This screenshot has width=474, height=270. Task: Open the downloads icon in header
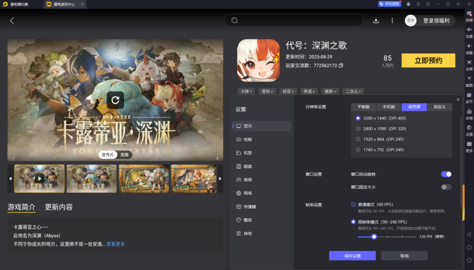pos(376,21)
